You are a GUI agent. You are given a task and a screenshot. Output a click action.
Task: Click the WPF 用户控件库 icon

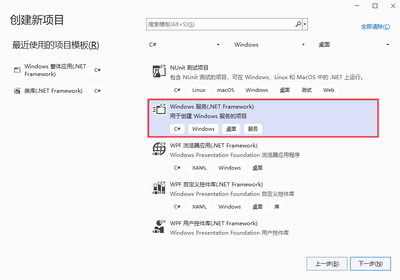159,226
